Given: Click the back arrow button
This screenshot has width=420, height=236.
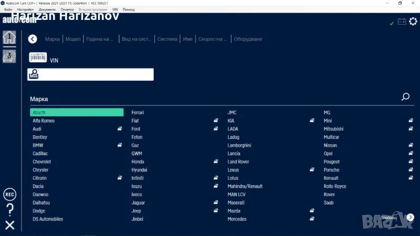Looking at the screenshot, I should pyautogui.click(x=33, y=39).
